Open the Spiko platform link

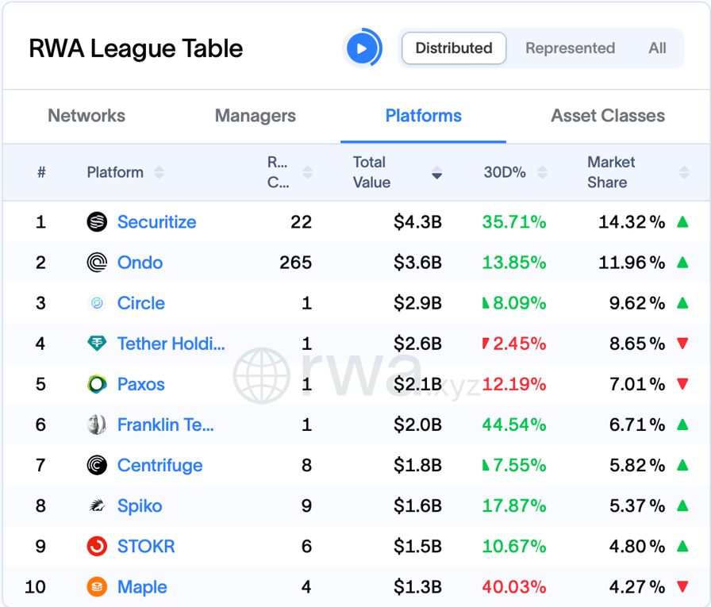pos(140,505)
